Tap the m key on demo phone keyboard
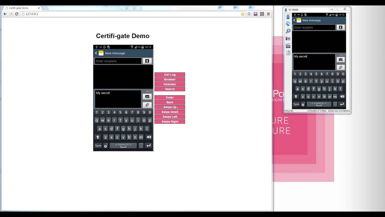This screenshot has height=217, width=385. [141, 137]
